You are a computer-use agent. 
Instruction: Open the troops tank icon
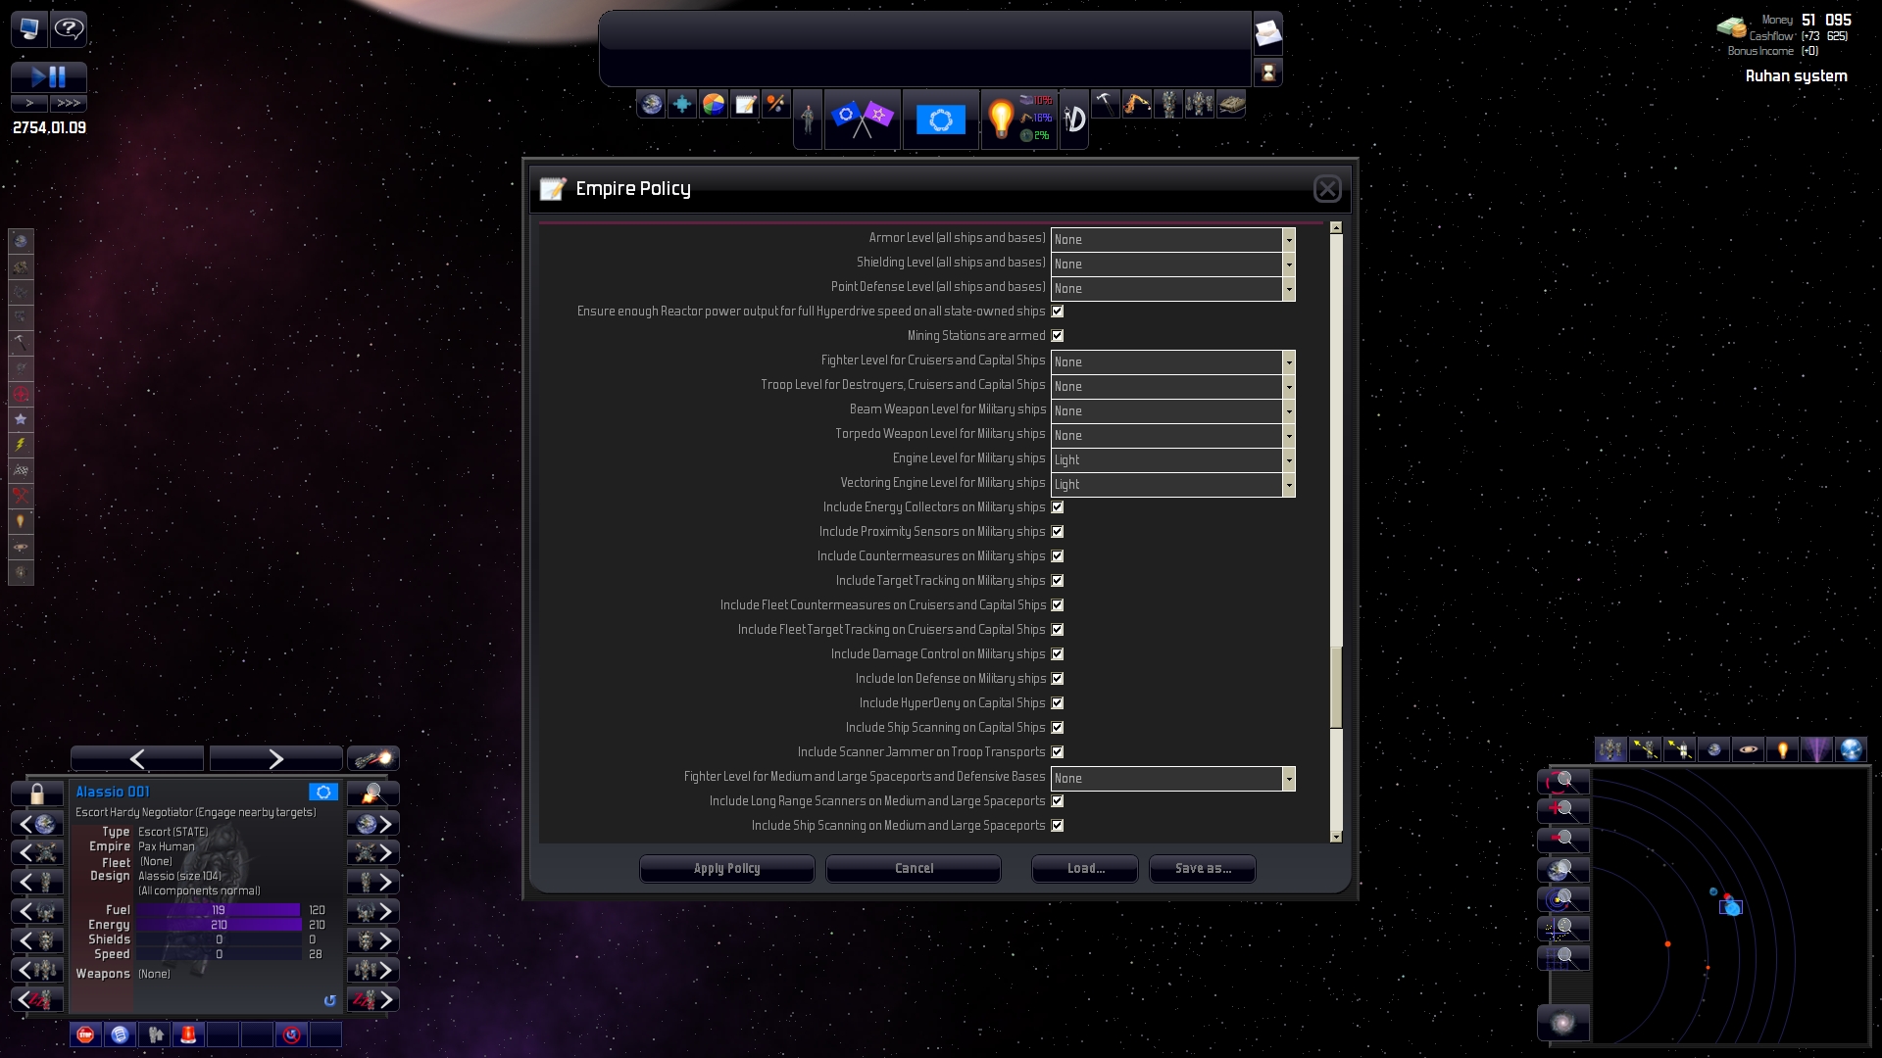click(1231, 103)
